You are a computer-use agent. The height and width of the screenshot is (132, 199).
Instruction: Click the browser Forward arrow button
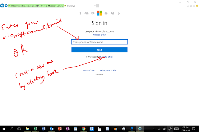click(6, 6)
